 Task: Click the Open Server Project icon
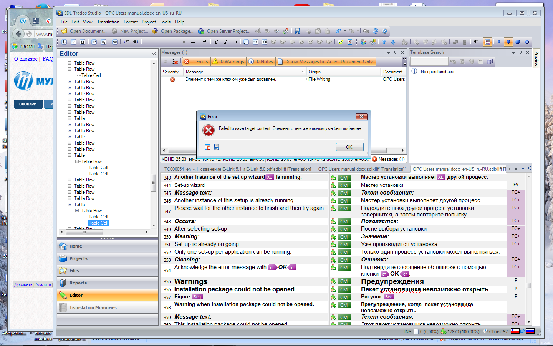(x=201, y=31)
